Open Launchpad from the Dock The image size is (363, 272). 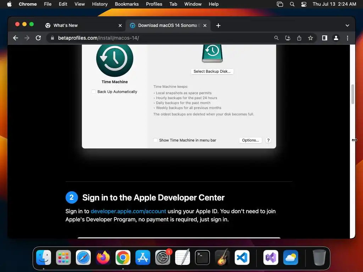[63, 257]
